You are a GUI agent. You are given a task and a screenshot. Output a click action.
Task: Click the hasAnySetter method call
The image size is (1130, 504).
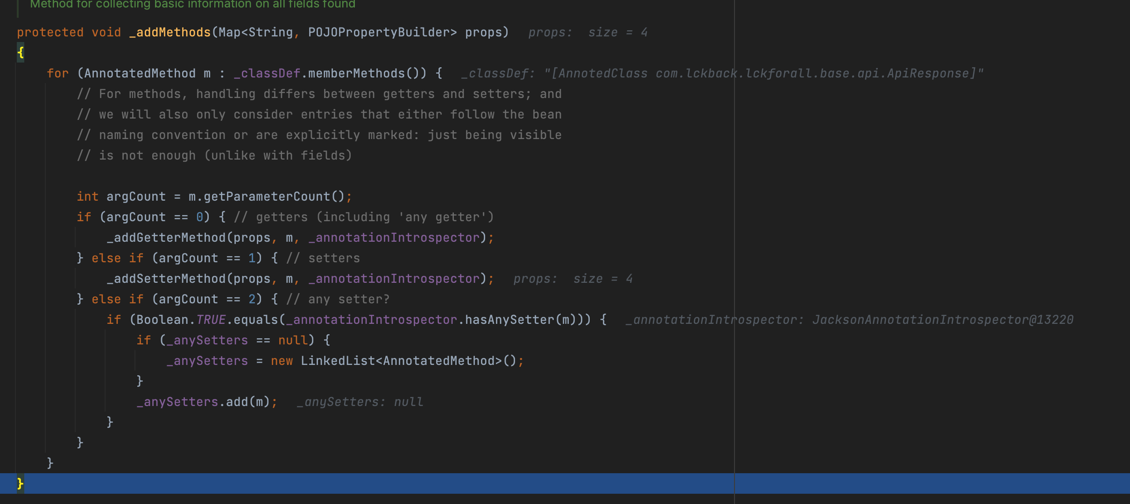tap(509, 320)
